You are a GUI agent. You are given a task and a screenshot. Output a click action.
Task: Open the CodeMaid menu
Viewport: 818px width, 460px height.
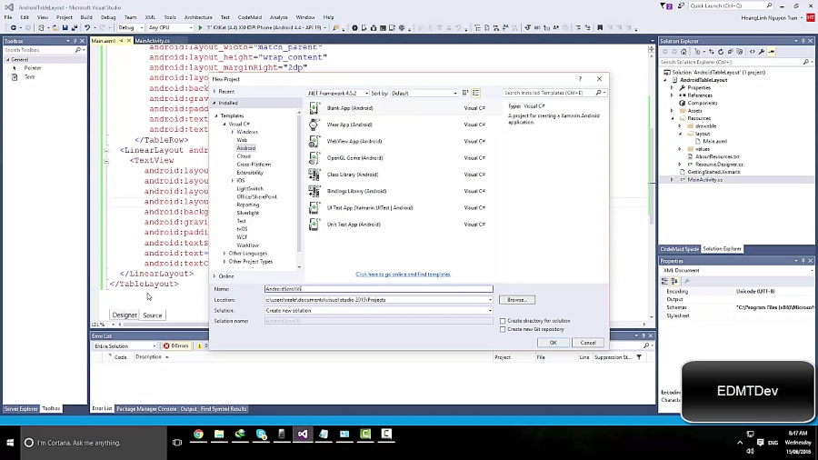[250, 17]
